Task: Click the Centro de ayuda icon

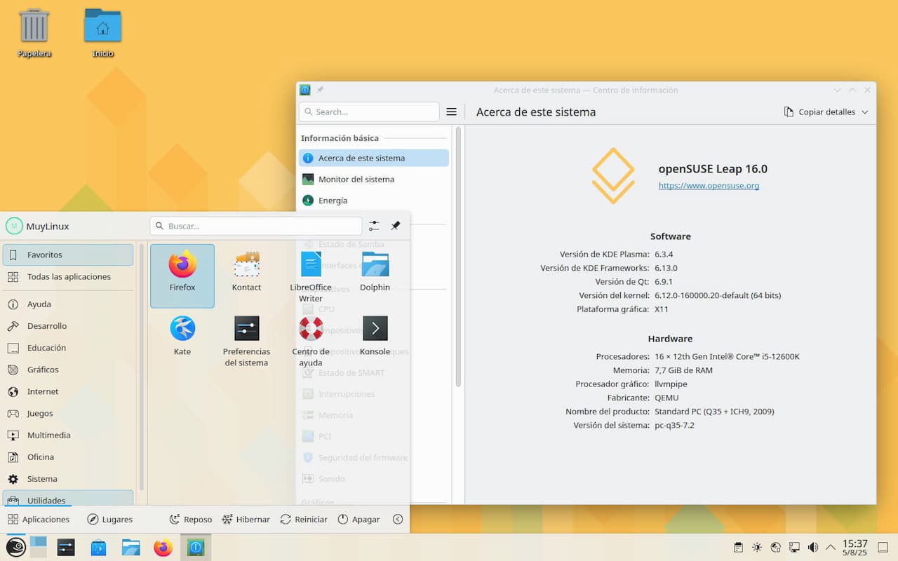Action: click(311, 329)
